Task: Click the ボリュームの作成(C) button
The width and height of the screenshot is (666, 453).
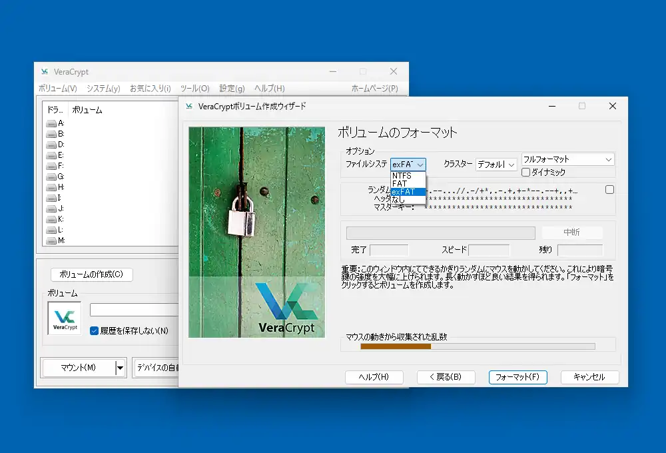Action: [x=92, y=274]
